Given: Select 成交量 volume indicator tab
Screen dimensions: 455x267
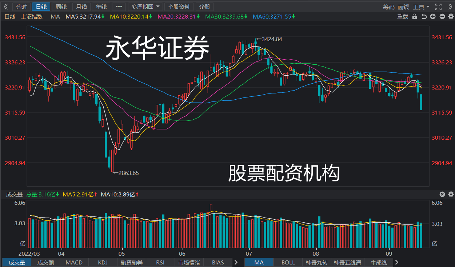Looking at the screenshot, I should pyautogui.click(x=17, y=262).
